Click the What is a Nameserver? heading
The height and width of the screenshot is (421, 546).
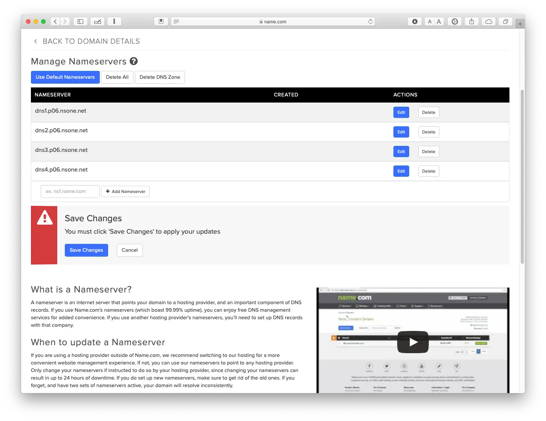coord(81,289)
